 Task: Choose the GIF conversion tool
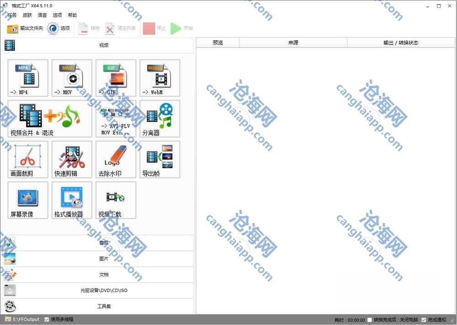(116, 78)
